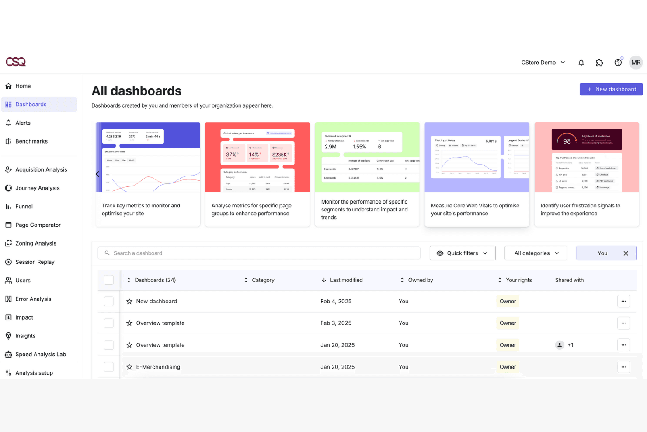Toggle the select-all dashboards checkbox
647x432 pixels.
pos(109,280)
